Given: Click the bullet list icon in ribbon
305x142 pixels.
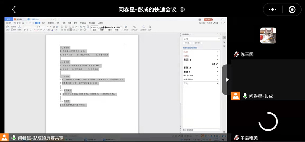Looking at the screenshot, I should click(x=63, y=27).
